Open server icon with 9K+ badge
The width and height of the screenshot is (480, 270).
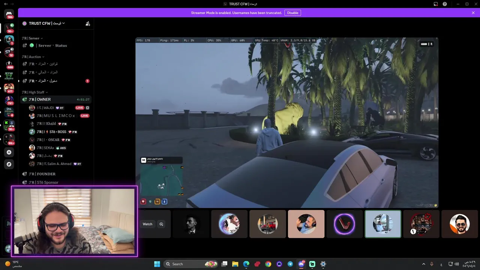9,139
